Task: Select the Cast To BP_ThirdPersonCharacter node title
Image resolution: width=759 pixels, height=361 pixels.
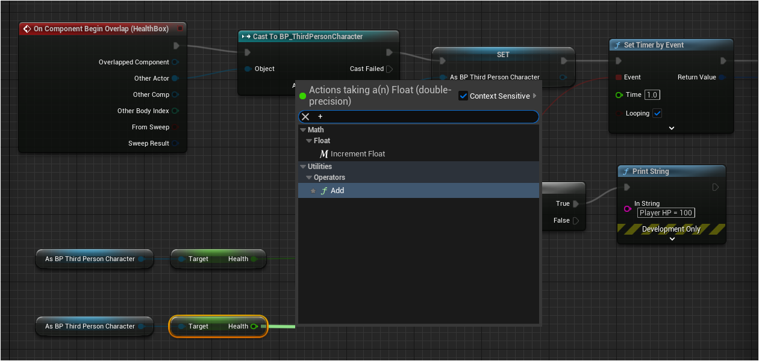Action: pyautogui.click(x=308, y=37)
